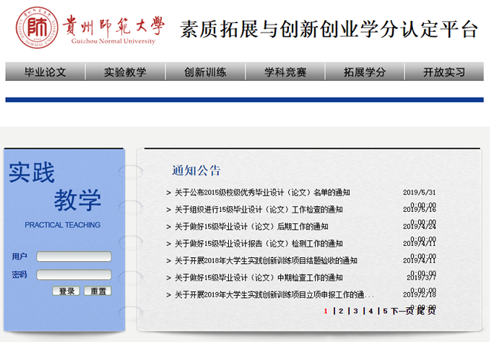Click the 密码 password input field

(x=74, y=275)
